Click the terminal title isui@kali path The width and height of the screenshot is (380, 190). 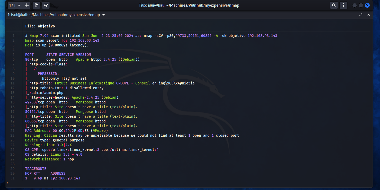[54, 15]
